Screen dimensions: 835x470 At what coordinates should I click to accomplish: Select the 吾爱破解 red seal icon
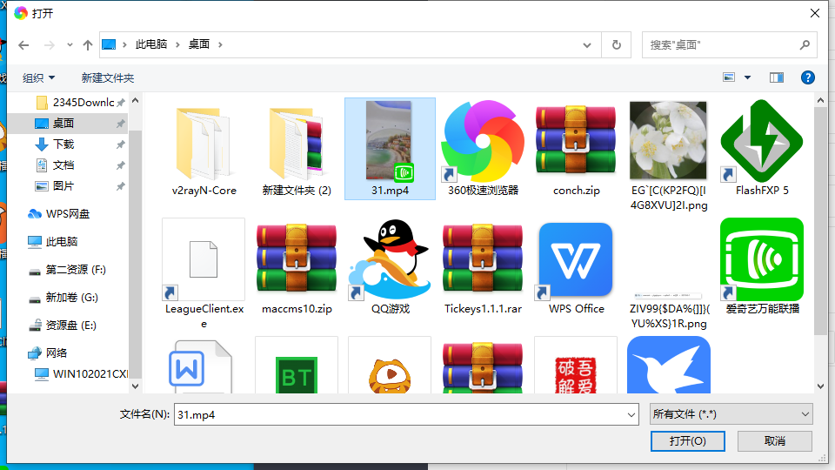(576, 366)
